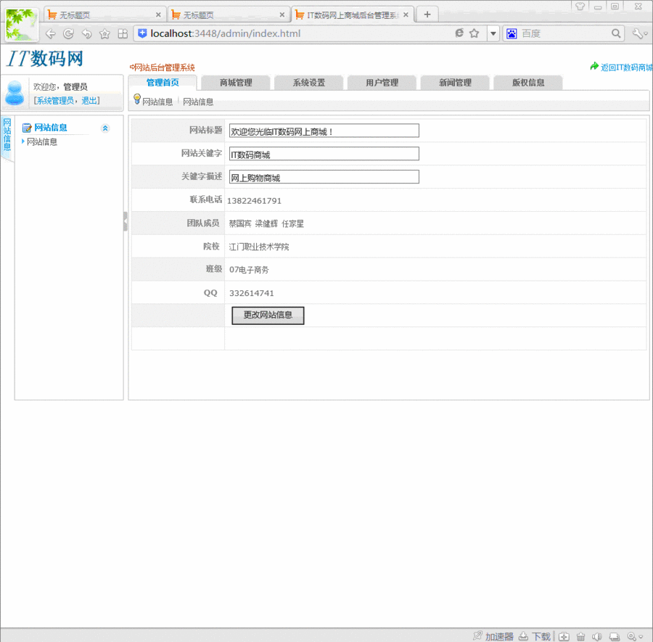Open the 用户管理 tab
The height and width of the screenshot is (642, 653).
tap(382, 83)
